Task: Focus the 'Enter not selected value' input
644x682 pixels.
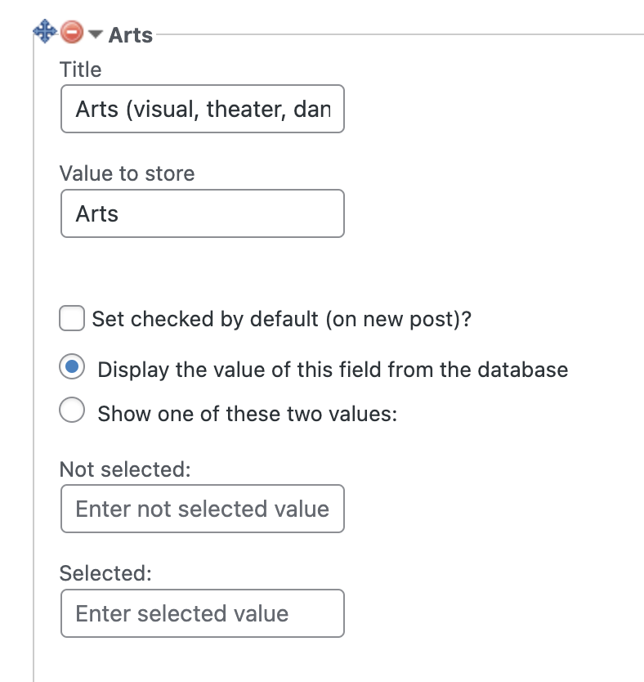Action: pos(203,509)
